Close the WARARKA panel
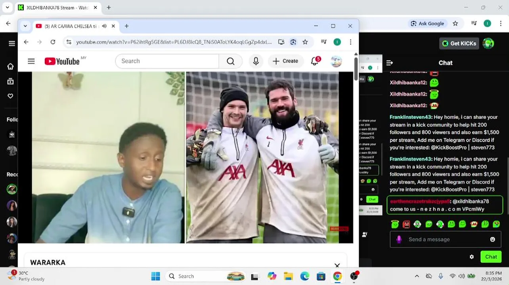The height and width of the screenshot is (285, 509). (x=337, y=265)
